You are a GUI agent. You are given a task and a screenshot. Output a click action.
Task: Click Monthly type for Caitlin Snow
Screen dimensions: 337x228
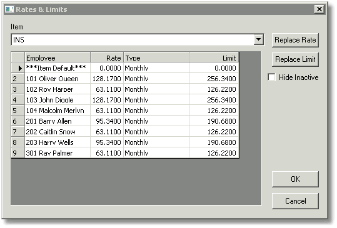pos(156,132)
